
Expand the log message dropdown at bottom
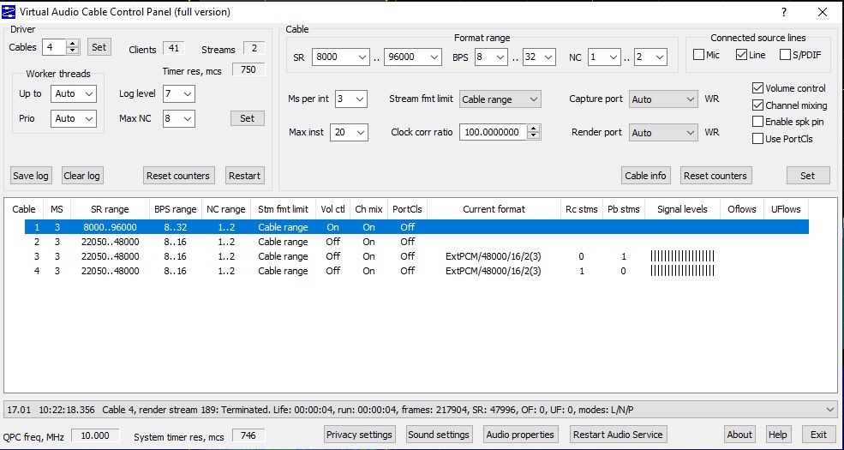coord(828,410)
